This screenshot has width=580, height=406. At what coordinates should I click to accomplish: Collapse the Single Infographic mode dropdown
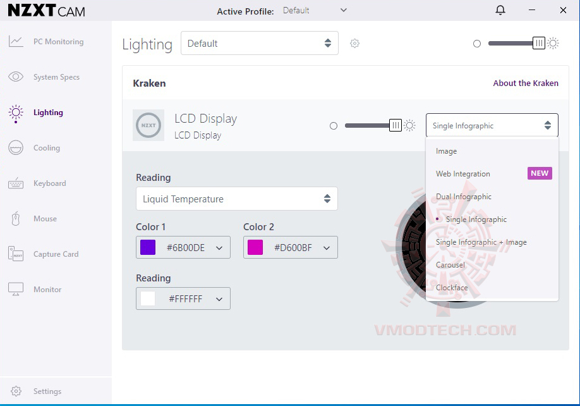coord(492,125)
